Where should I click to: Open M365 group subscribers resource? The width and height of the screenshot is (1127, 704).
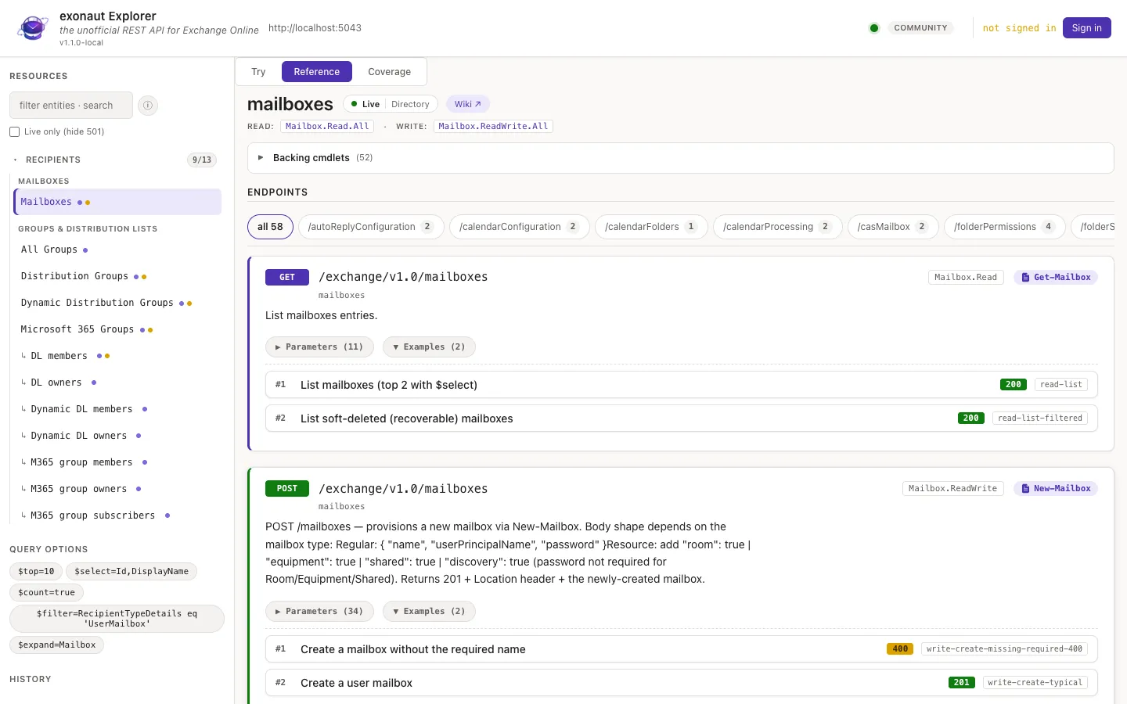(x=118, y=515)
